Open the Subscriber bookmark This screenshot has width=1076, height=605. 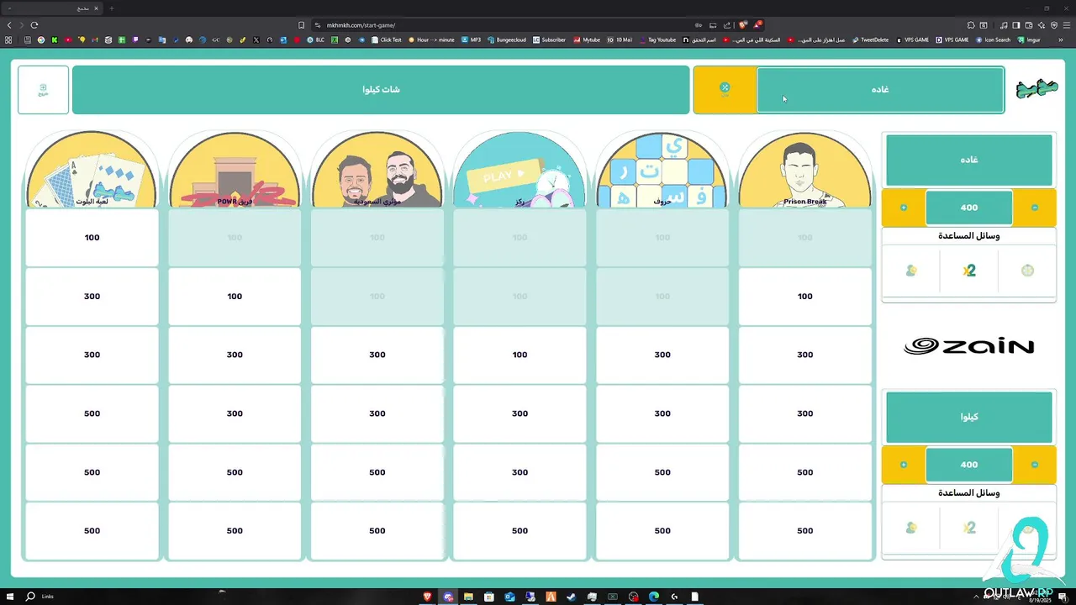point(549,39)
